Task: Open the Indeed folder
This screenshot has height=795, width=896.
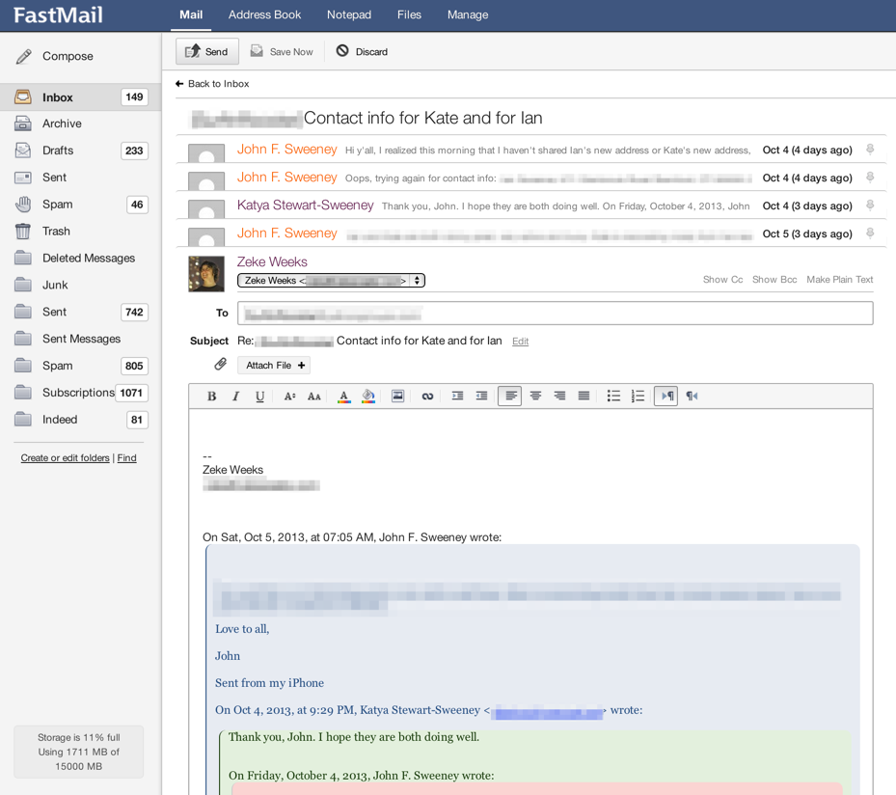Action: 81,419
